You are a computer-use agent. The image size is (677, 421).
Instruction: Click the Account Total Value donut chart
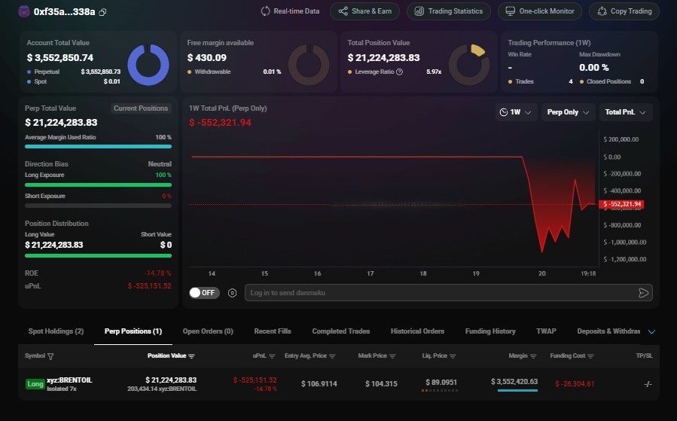pyautogui.click(x=148, y=65)
